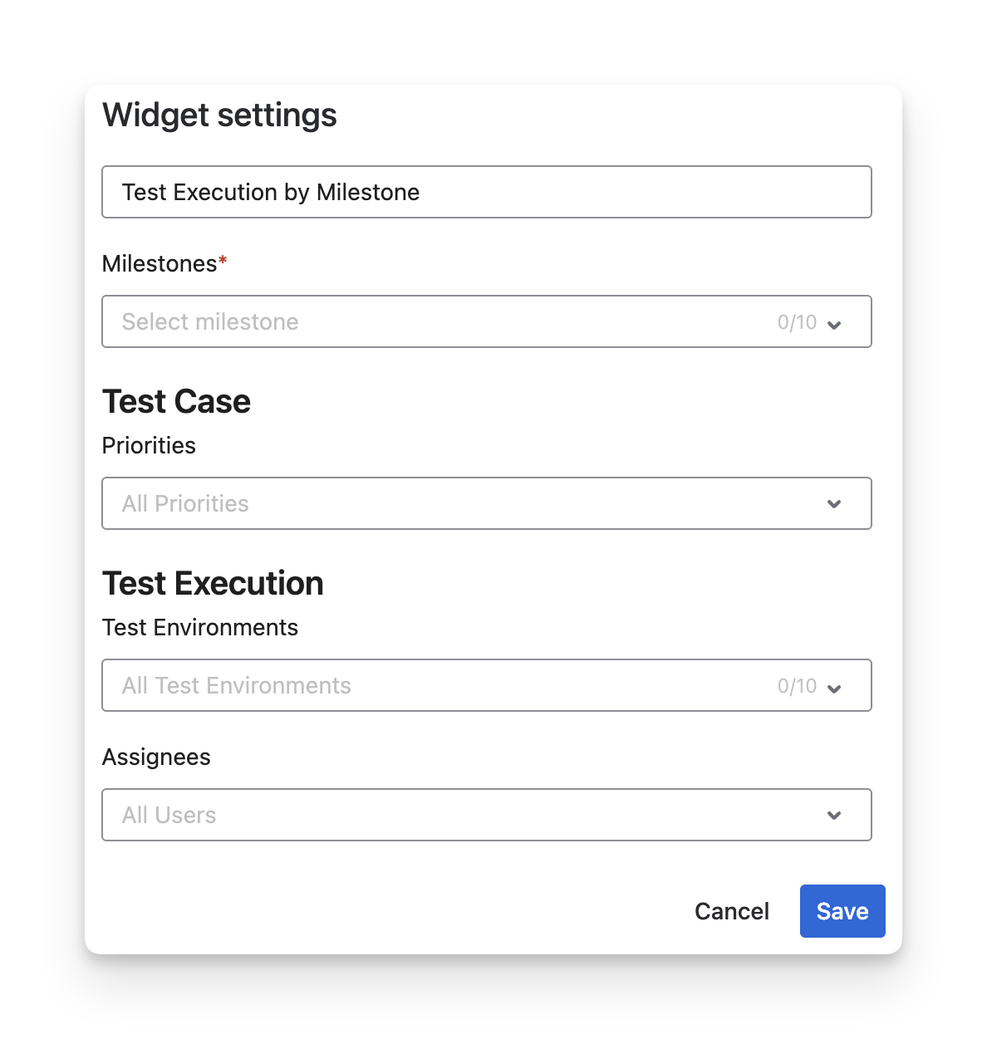
Task: Click the Test Environments field label
Action: (x=199, y=627)
